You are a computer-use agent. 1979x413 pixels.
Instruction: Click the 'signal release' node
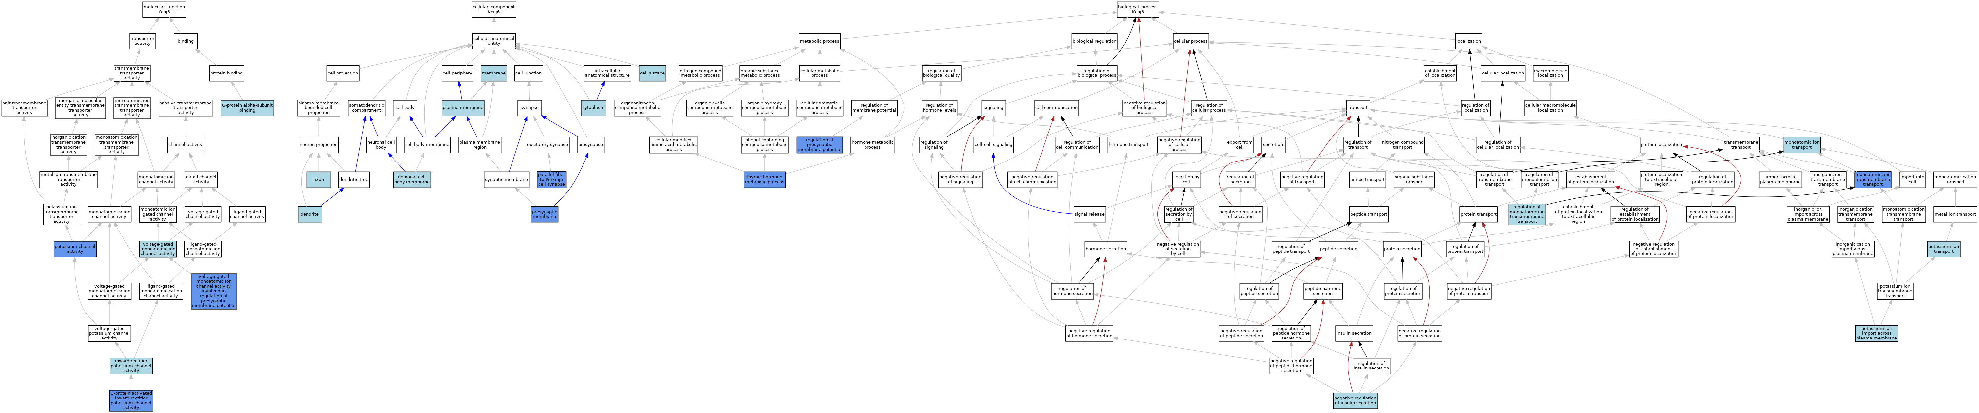[x=1090, y=215]
